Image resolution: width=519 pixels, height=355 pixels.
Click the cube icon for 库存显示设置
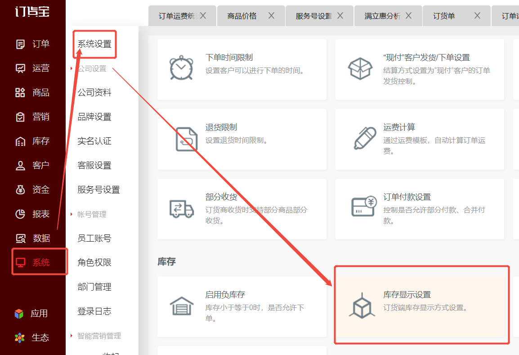(362, 306)
